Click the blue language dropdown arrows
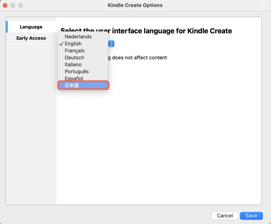Image resolution: width=271 pixels, height=224 pixels. [111, 44]
